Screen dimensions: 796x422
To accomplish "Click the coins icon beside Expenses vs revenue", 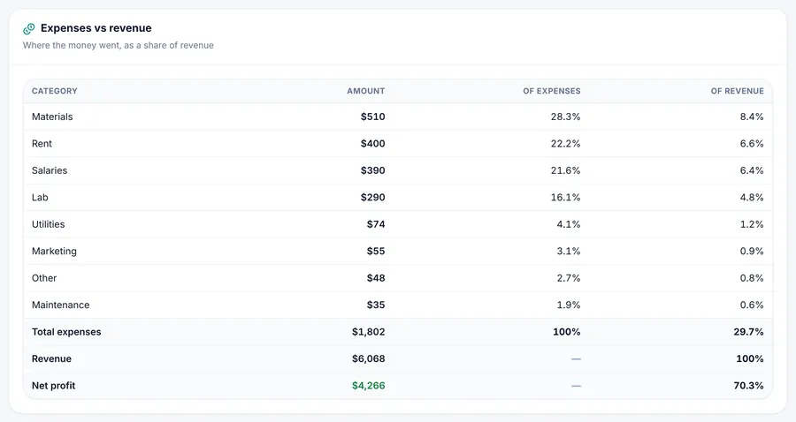I will [29, 28].
